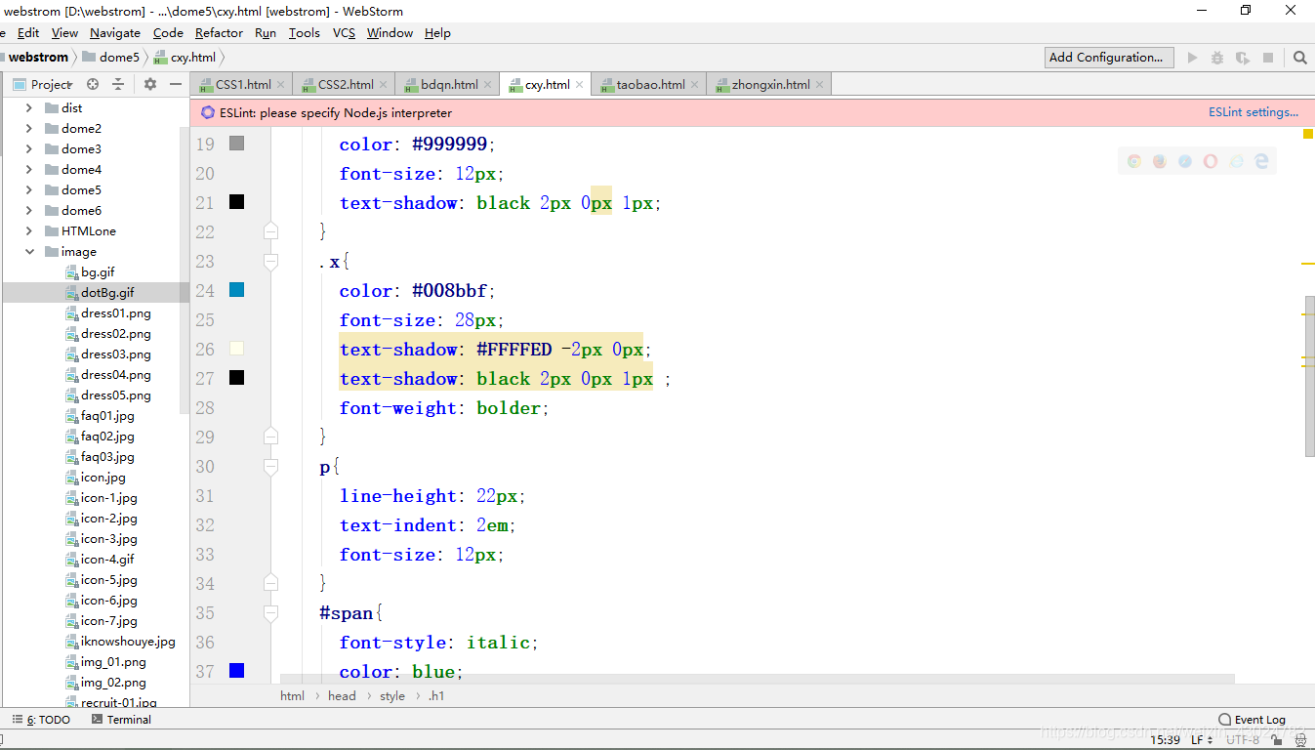Click the Run with Coverage icon

point(1243,58)
